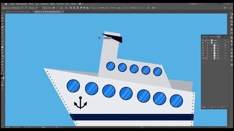234x131 pixels.
Task: Open Artboards panel icon in right dock
Action: tap(231, 49)
